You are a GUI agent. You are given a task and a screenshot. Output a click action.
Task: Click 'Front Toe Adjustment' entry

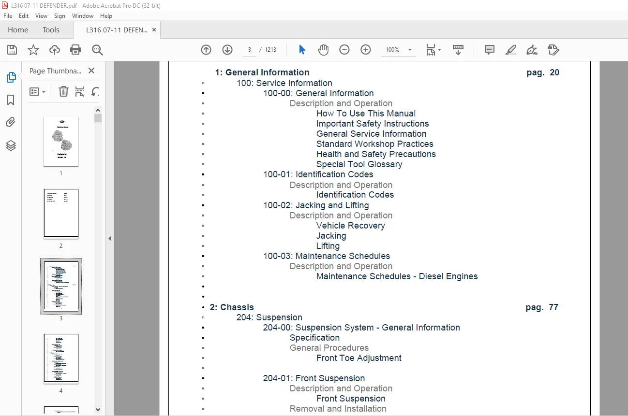point(359,358)
